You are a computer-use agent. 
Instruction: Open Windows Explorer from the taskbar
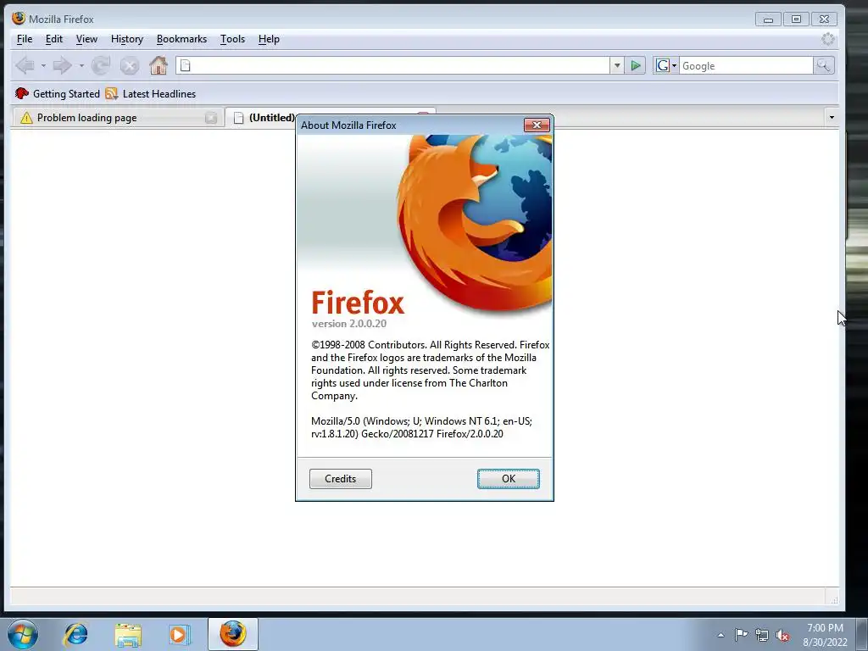[x=128, y=634]
